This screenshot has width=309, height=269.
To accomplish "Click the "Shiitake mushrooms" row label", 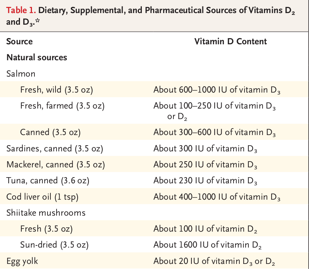I will click(46, 213).
